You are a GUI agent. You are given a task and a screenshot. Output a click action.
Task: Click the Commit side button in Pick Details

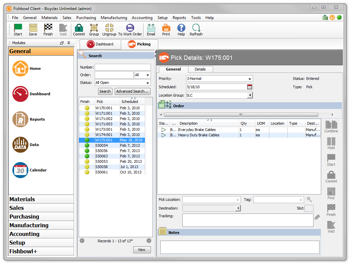(x=331, y=177)
